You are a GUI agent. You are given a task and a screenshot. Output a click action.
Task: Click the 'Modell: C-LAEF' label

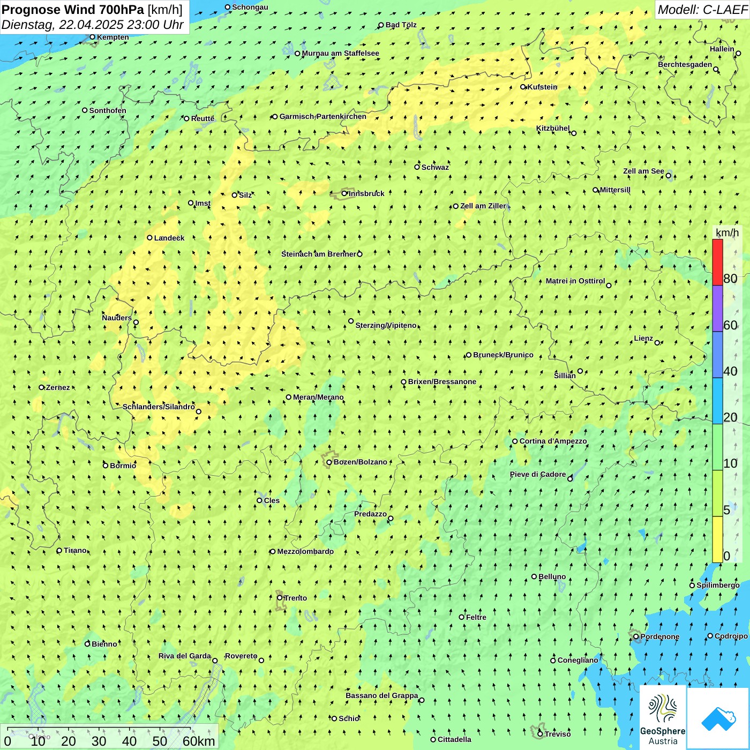(702, 10)
